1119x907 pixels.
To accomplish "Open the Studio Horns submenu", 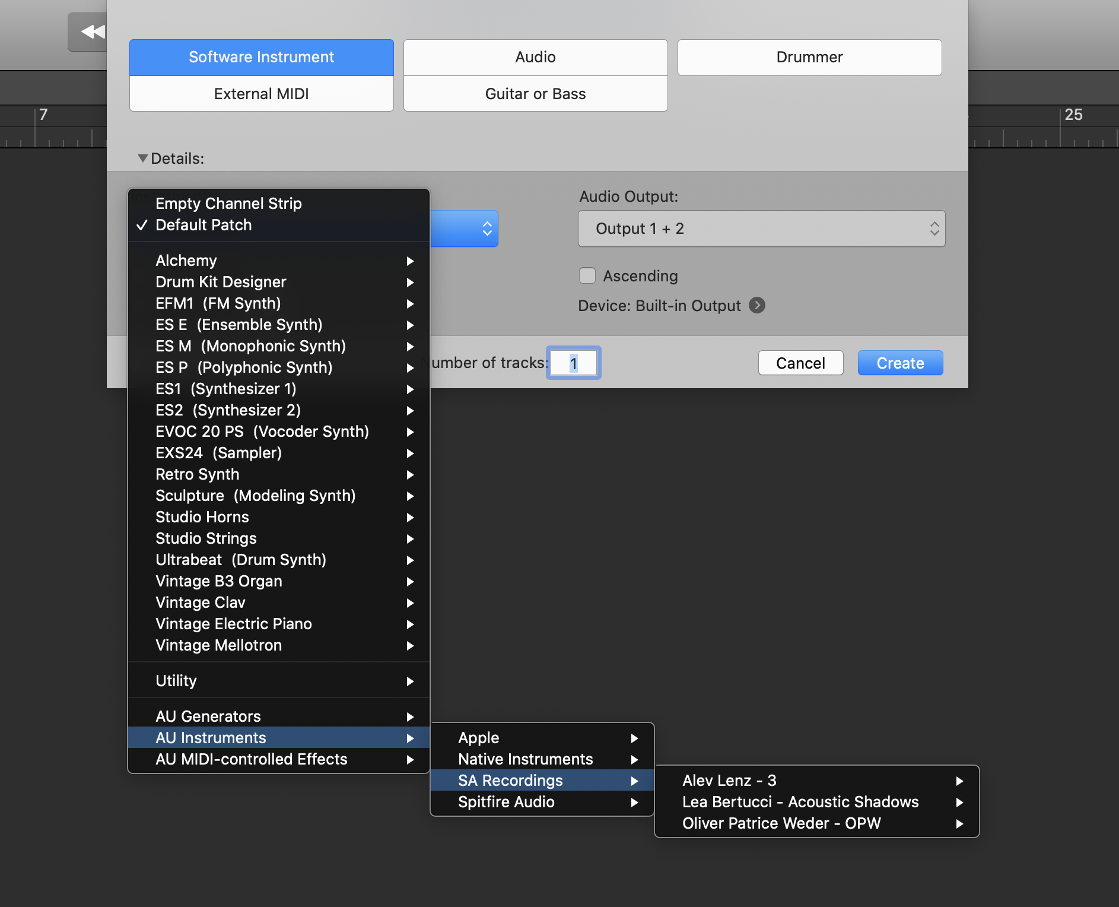I will click(278, 517).
